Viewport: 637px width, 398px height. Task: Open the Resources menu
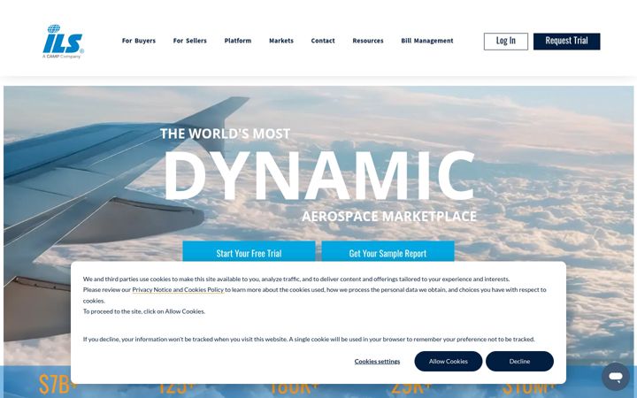[368, 41]
